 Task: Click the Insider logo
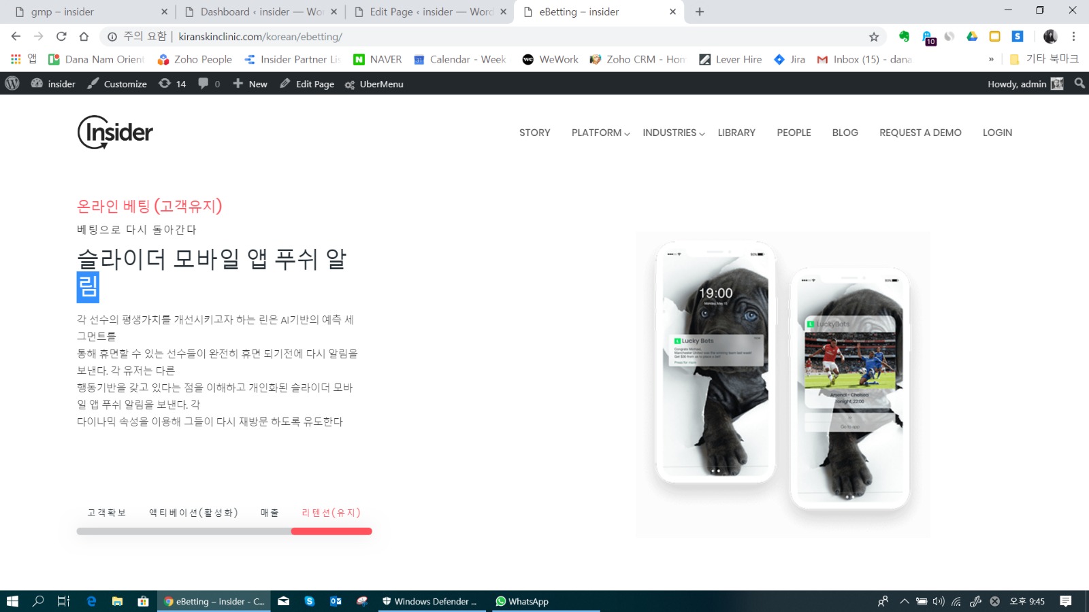(x=115, y=132)
